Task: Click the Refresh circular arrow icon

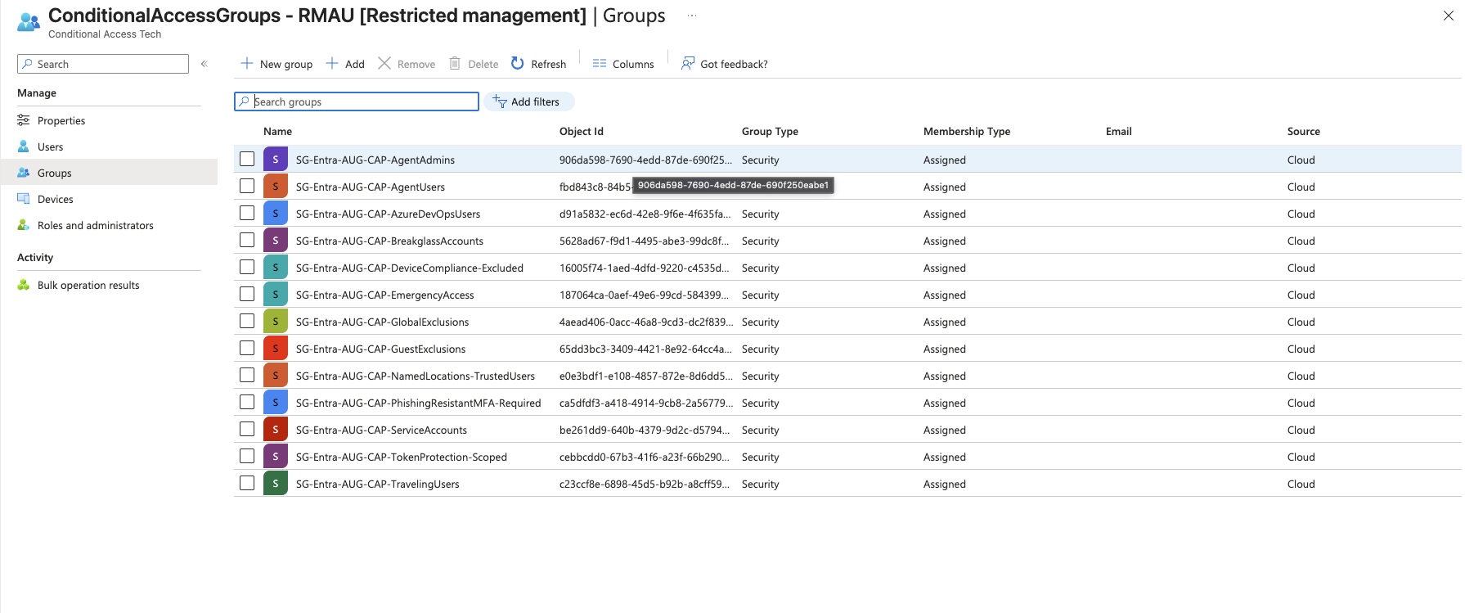Action: pos(518,63)
